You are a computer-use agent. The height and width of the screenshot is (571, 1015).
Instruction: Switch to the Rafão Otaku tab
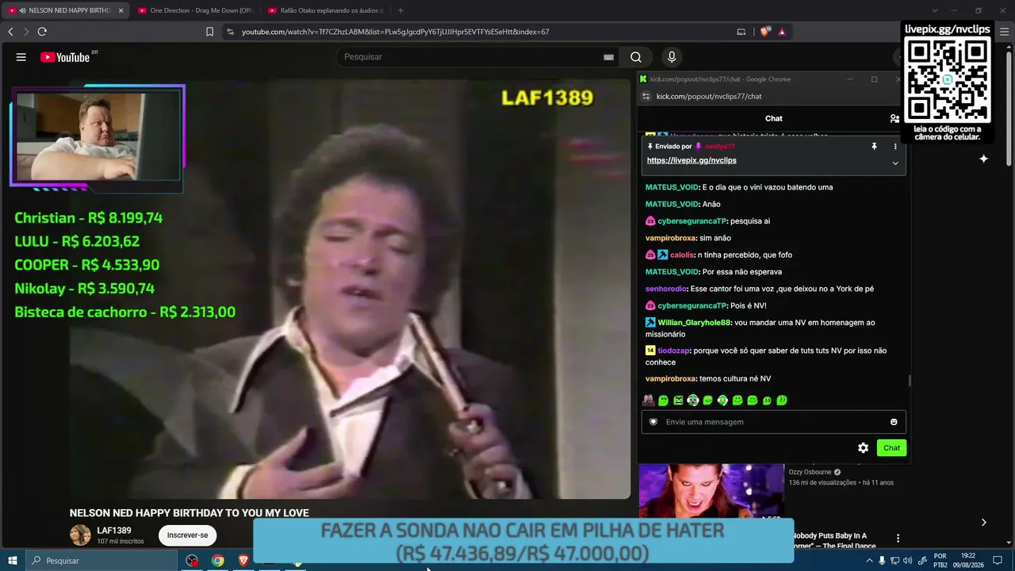click(x=326, y=10)
